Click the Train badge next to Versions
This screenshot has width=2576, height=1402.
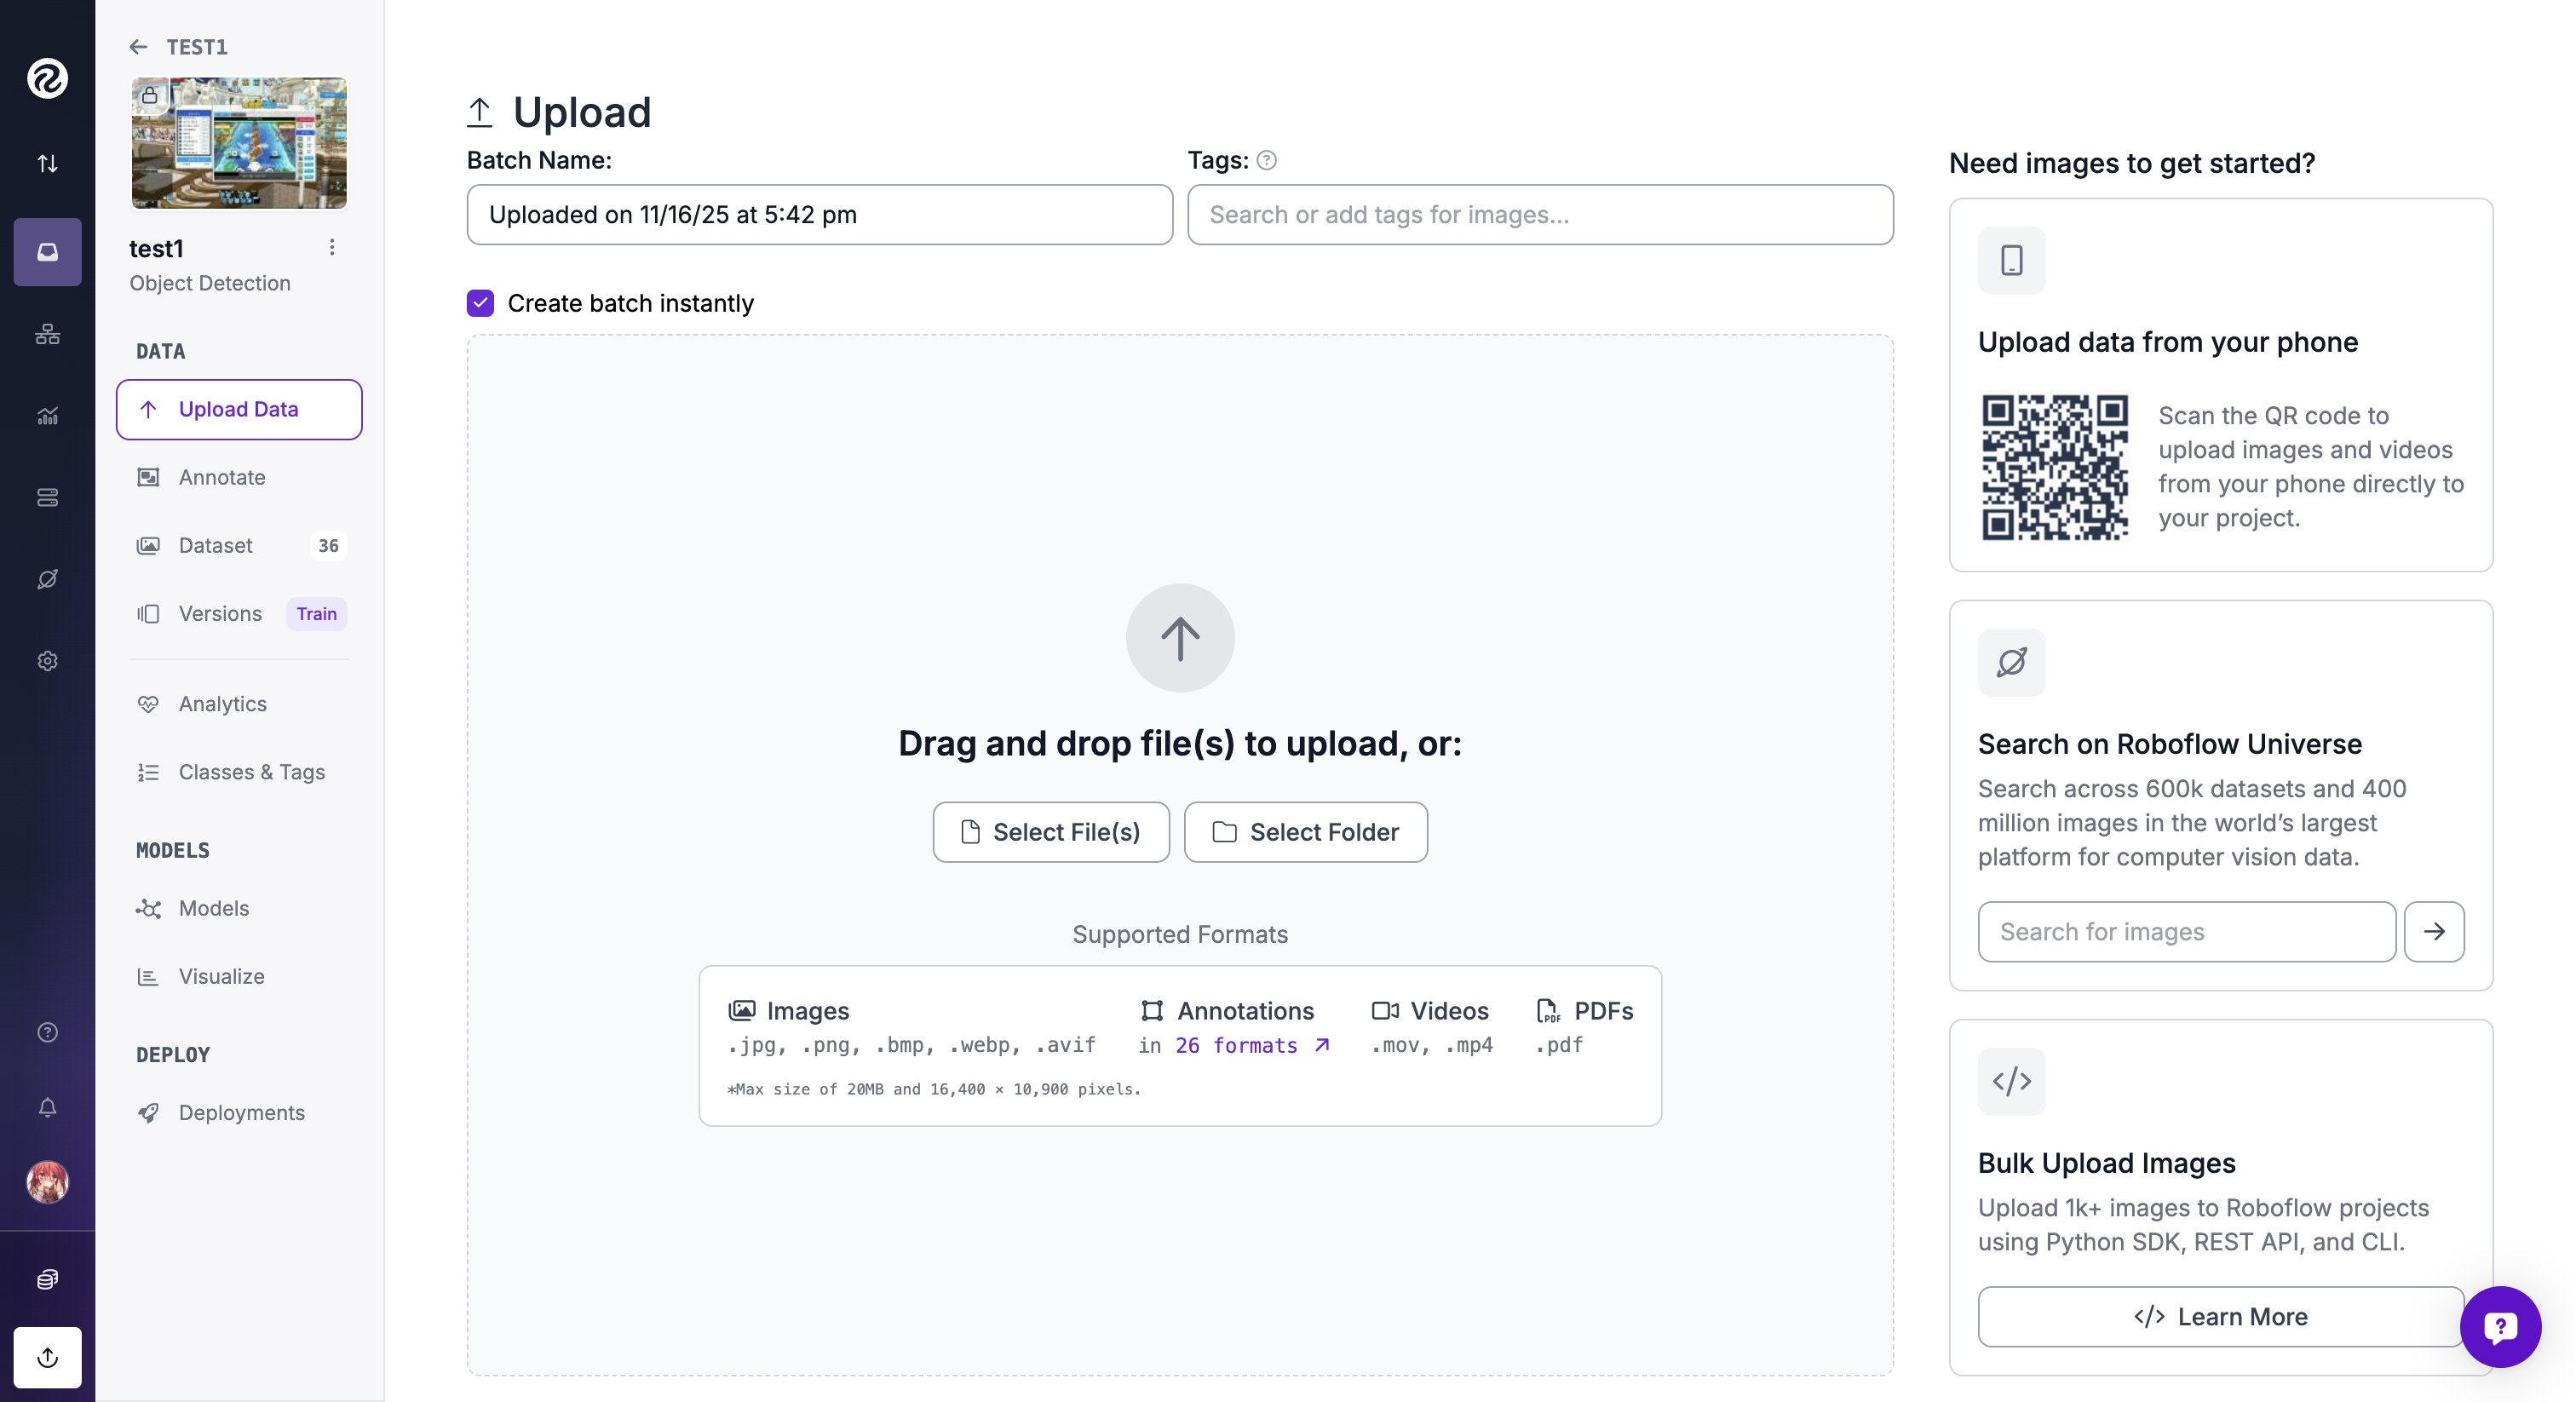pos(315,614)
